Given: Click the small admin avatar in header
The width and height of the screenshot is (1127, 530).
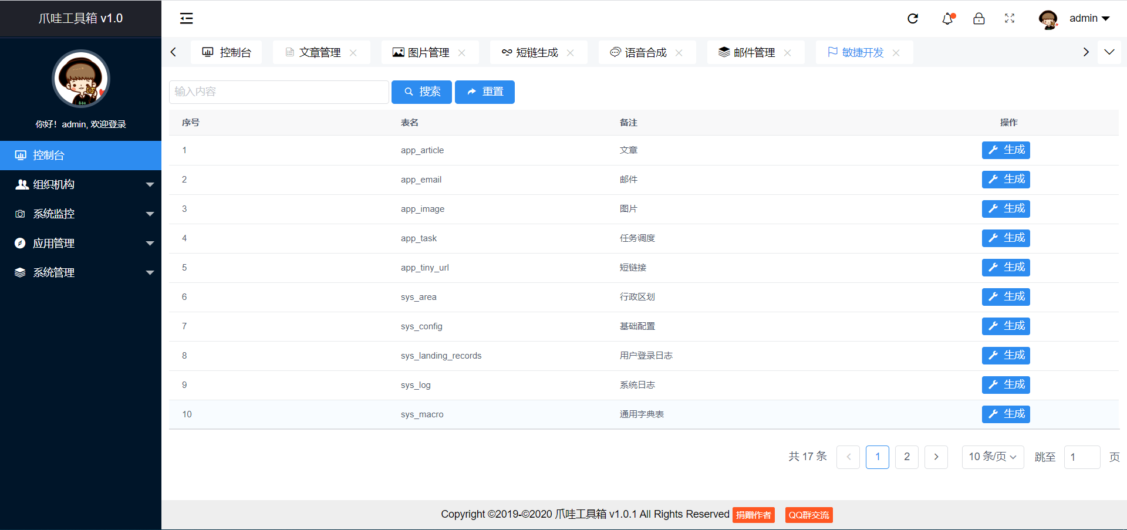Looking at the screenshot, I should (1048, 19).
